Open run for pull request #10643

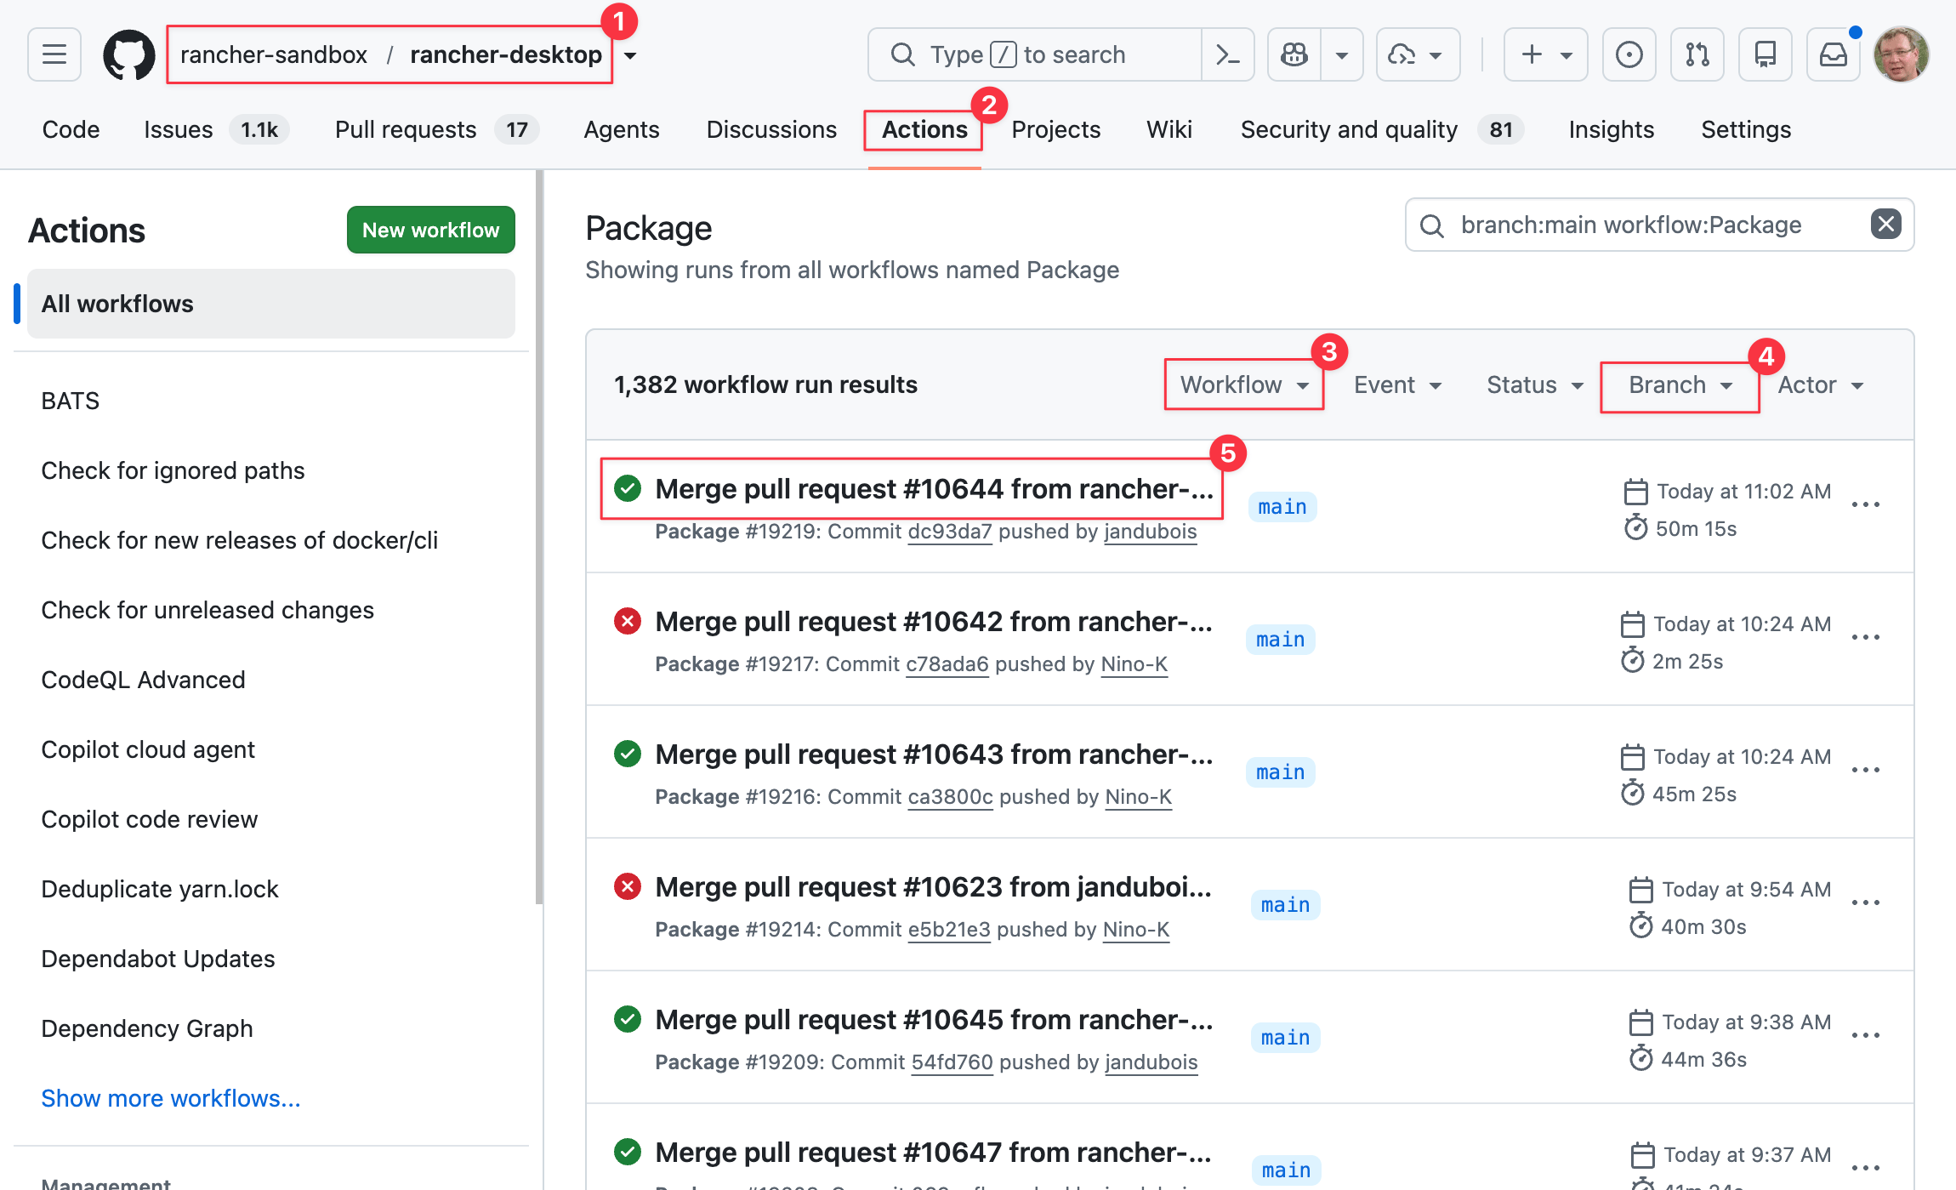934,754
